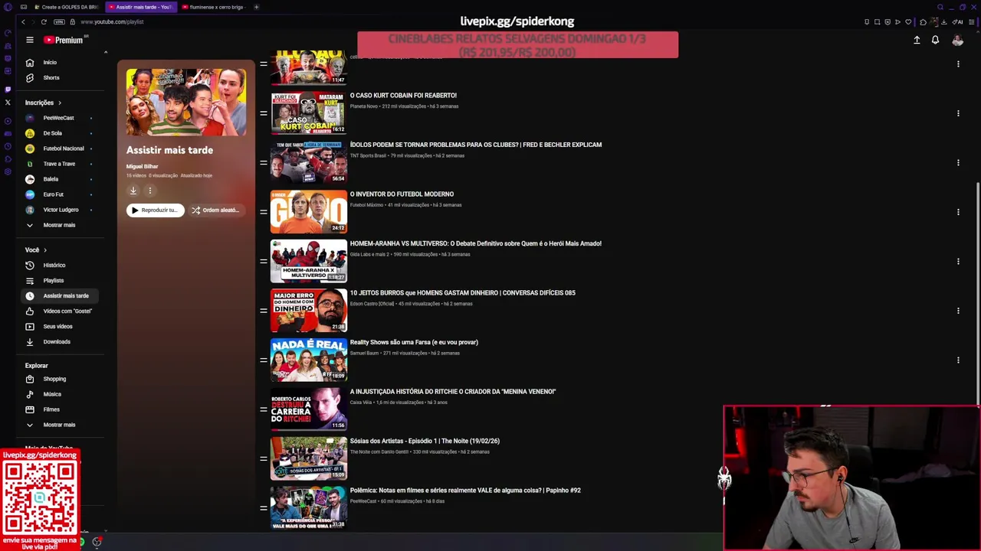981x551 pixels.
Task: Open the browser downloads icon
Action: click(x=944, y=21)
